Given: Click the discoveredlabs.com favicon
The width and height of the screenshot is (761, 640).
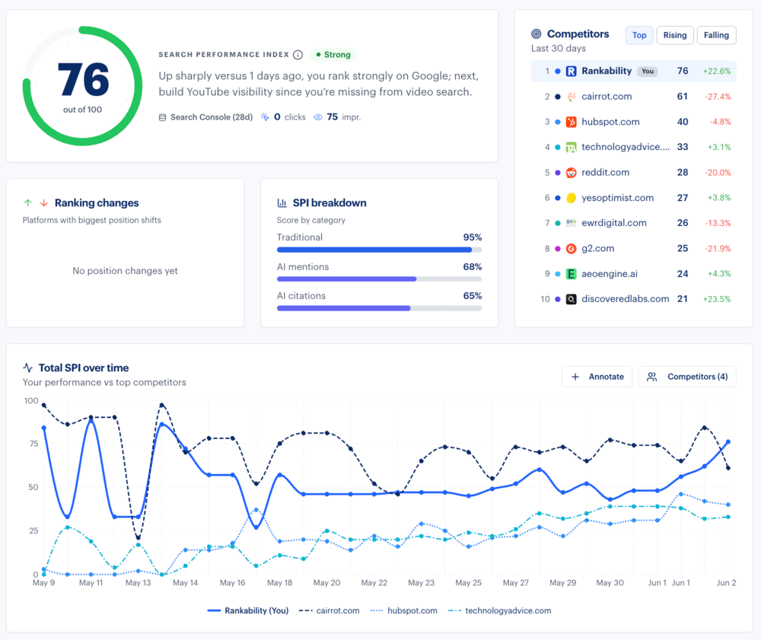Looking at the screenshot, I should pos(572,299).
